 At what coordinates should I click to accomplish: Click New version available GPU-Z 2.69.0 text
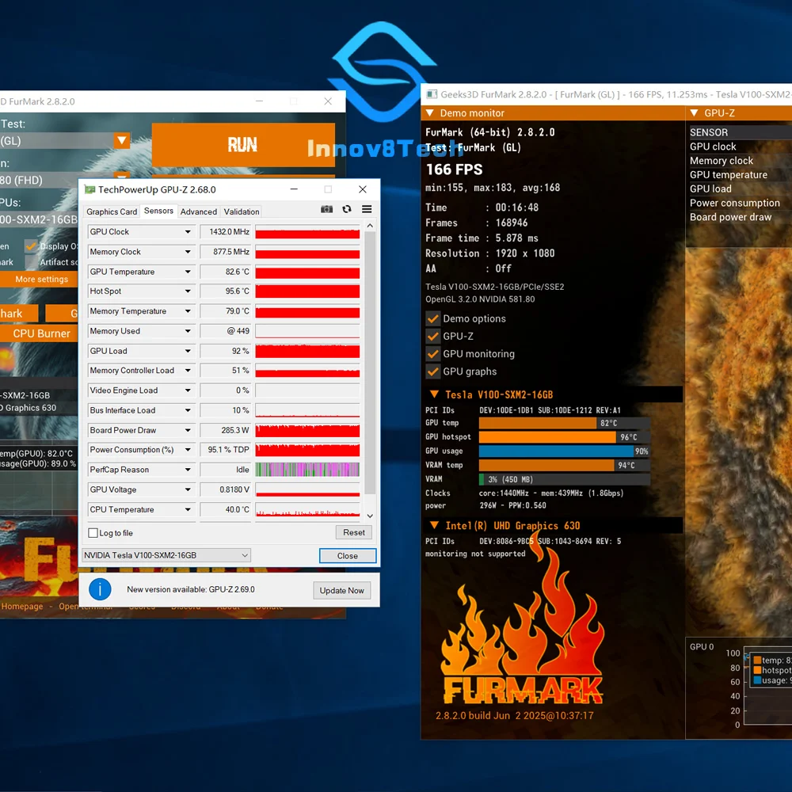191,589
